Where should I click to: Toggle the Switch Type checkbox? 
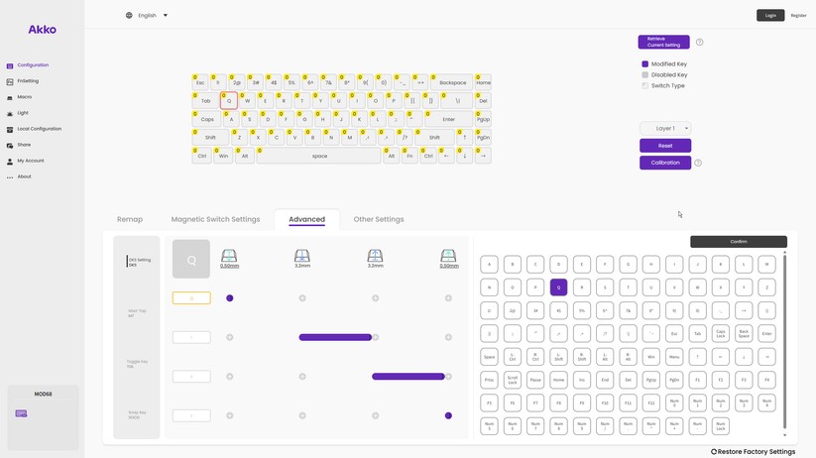645,86
